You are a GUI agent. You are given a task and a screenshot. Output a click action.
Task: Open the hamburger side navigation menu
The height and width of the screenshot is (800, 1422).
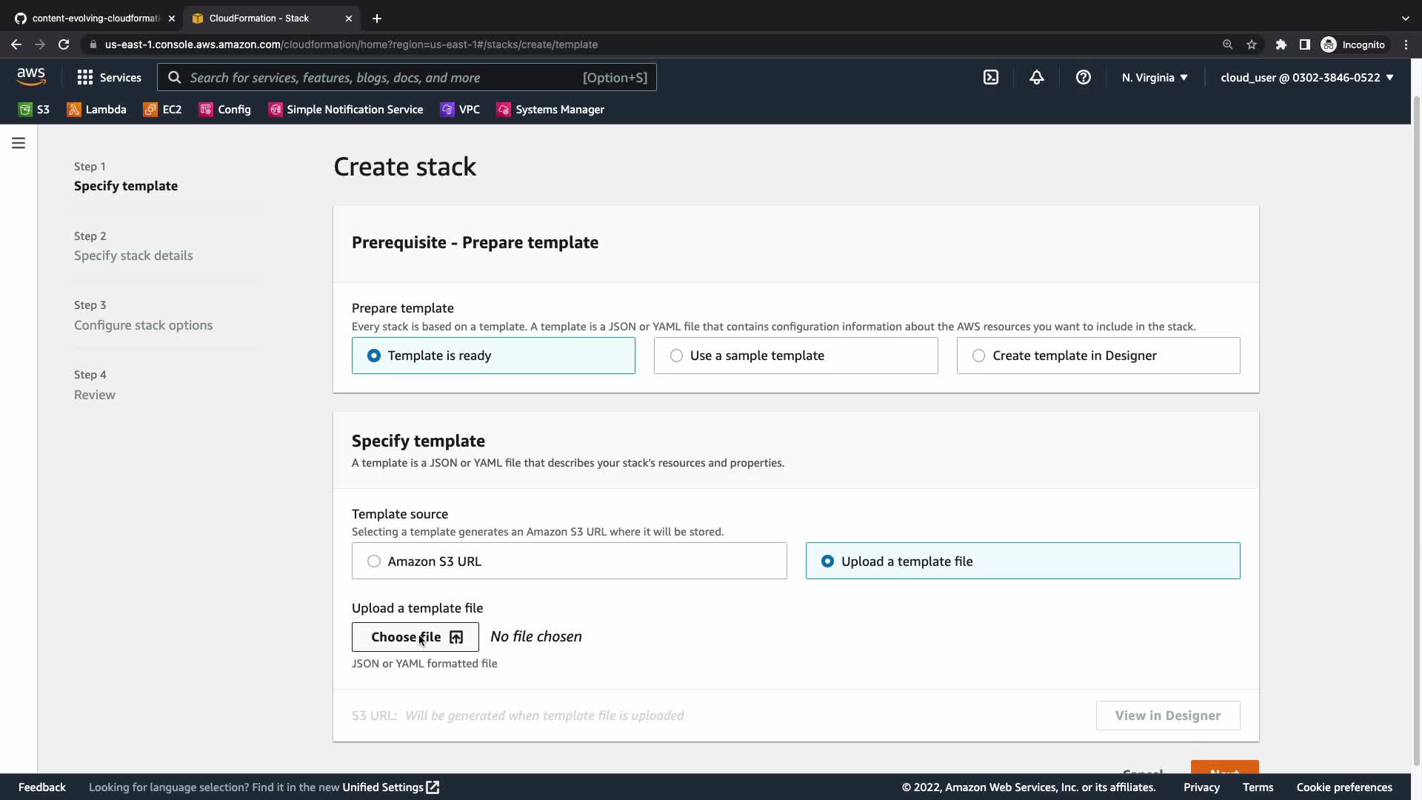click(19, 143)
